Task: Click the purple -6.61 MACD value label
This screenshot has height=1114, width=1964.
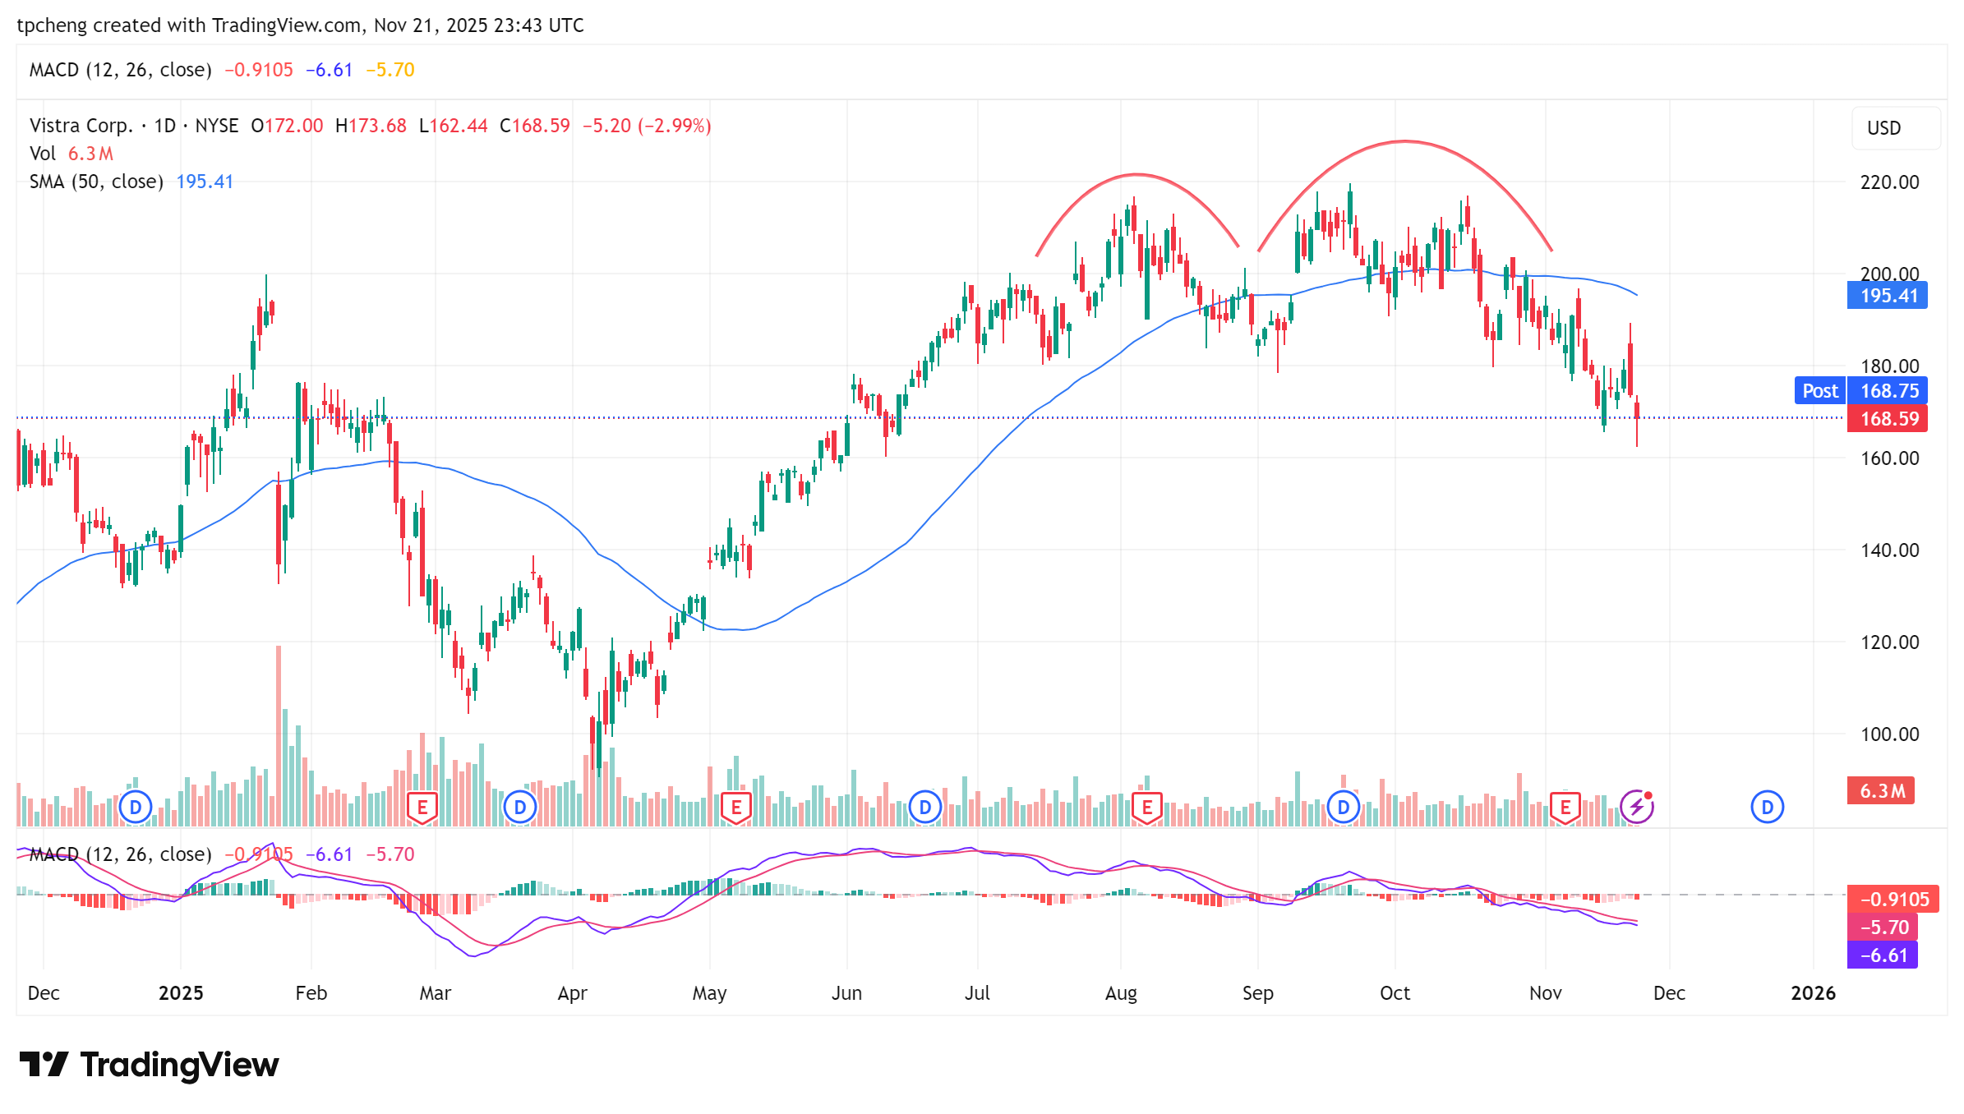Action: 1883,955
